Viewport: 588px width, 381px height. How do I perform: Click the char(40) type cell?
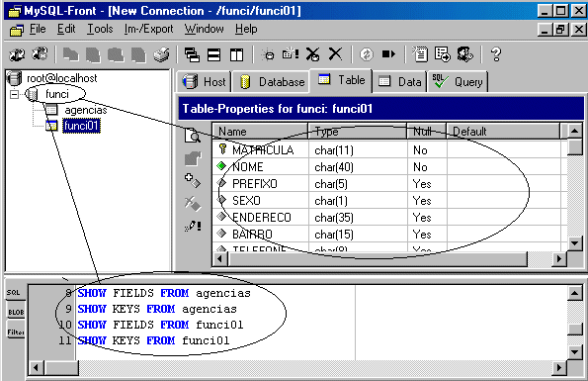358,166
